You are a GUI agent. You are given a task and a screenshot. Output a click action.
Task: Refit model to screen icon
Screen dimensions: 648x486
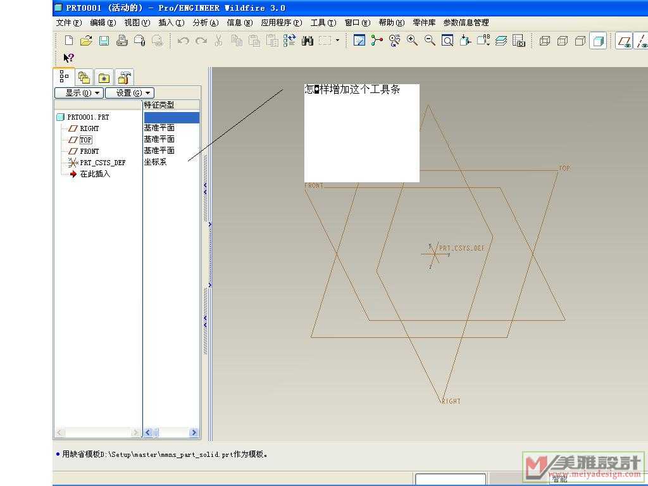point(447,40)
